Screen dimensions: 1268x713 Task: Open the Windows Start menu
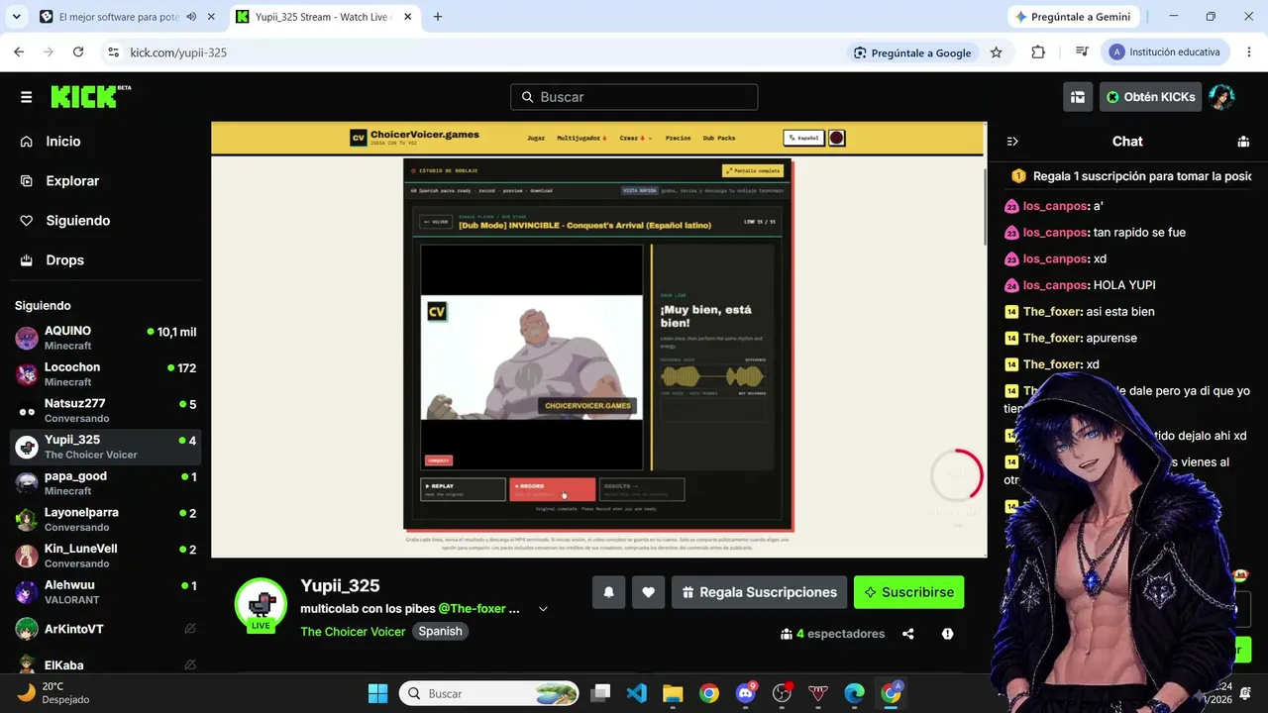tap(378, 693)
